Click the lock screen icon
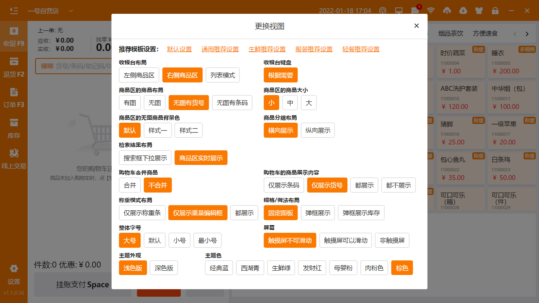The image size is (539, 303). [x=495, y=11]
